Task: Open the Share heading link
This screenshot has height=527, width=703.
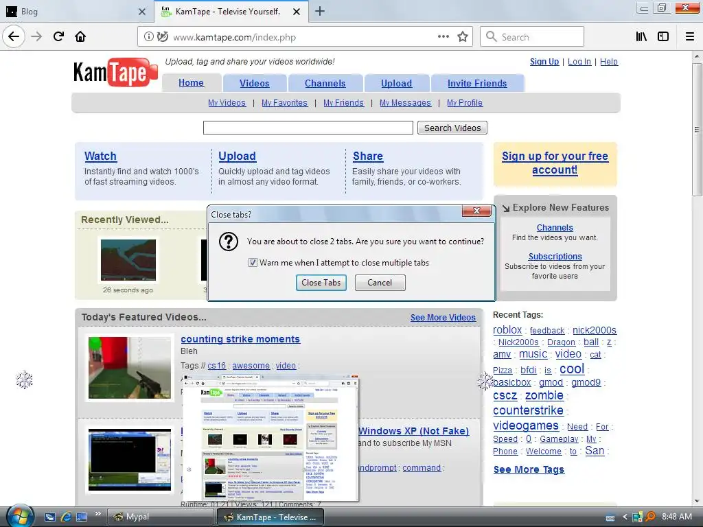Action: [x=368, y=156]
